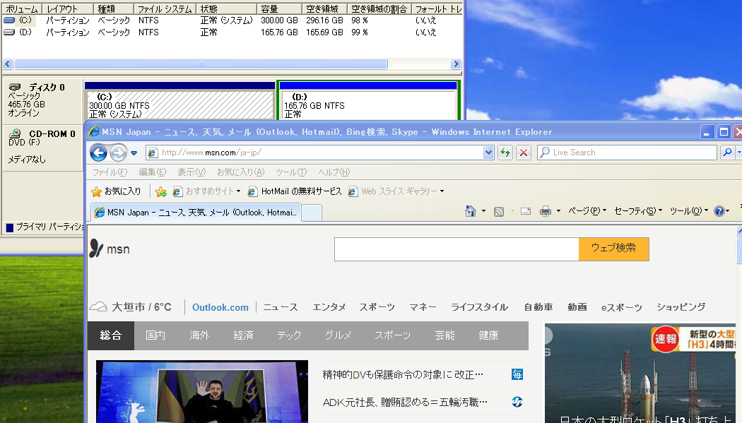This screenshot has height=423, width=742.
Task: Click the address bar URL field
Action: pyautogui.click(x=314, y=153)
